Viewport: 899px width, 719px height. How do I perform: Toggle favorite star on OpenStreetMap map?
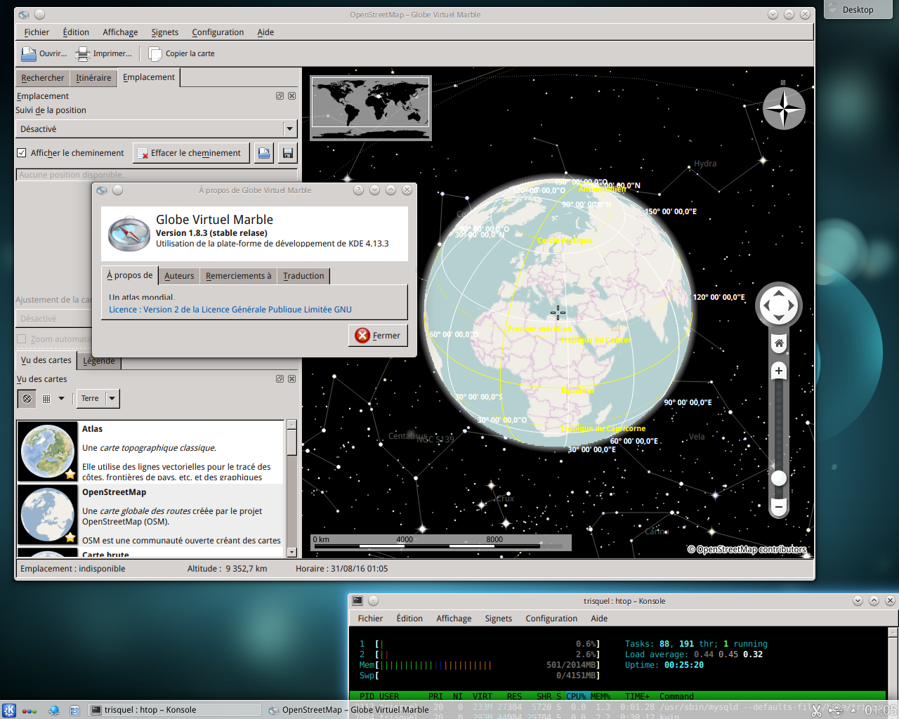tap(70, 538)
